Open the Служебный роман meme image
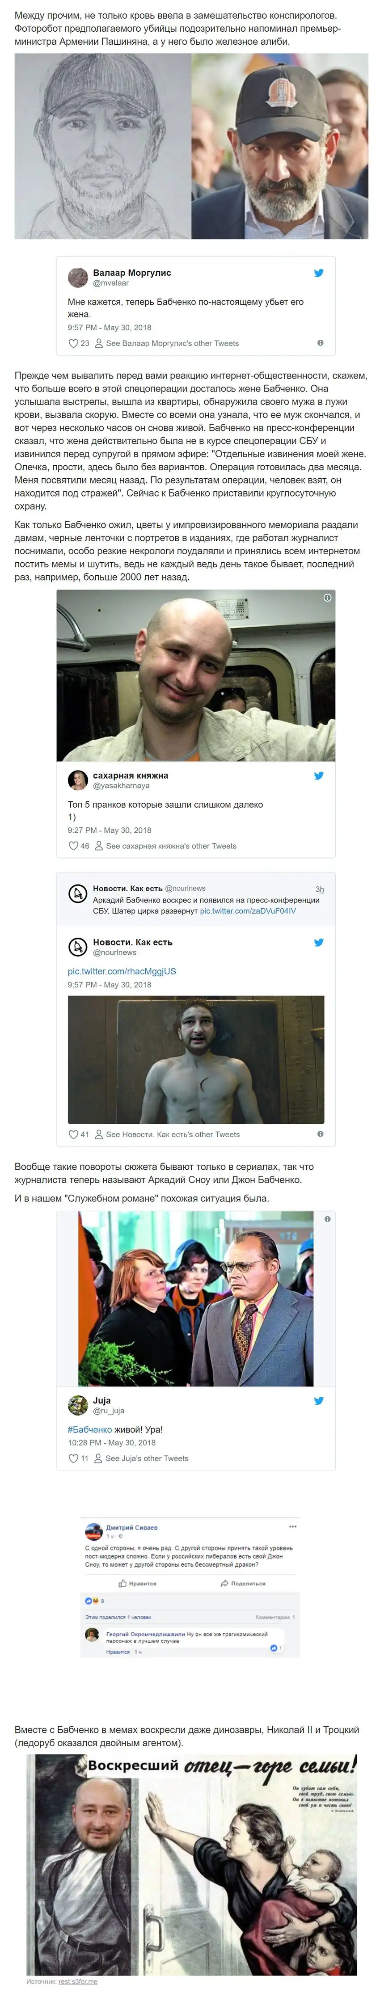 click(196, 1299)
